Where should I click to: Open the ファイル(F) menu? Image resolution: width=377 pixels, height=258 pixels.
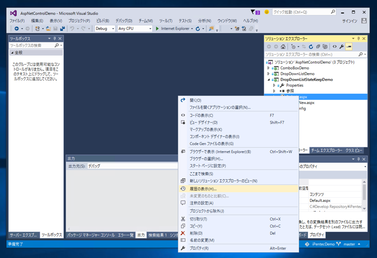[x=17, y=21]
